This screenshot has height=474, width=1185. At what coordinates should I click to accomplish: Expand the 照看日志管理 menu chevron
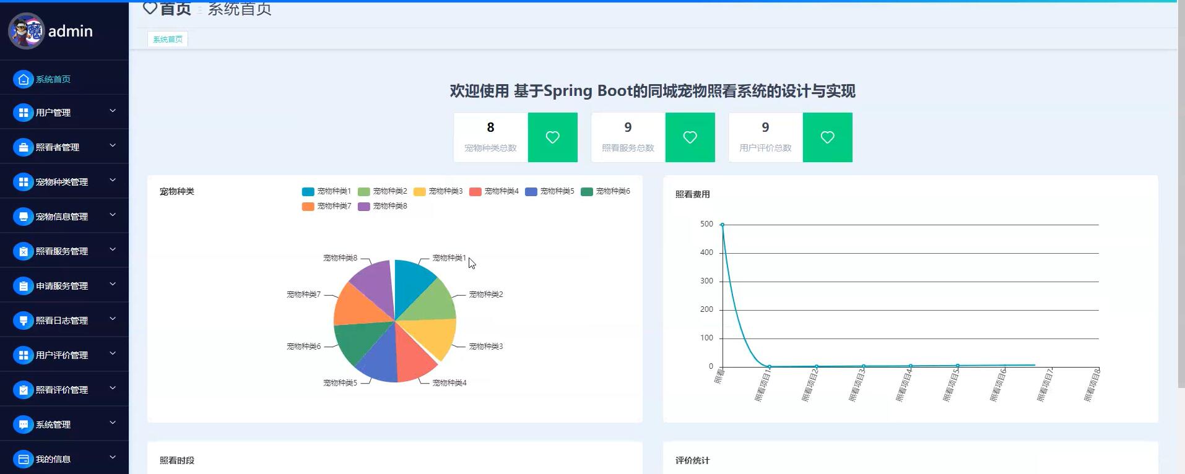point(113,319)
